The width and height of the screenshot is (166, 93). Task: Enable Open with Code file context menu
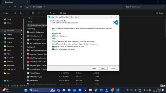pos(53,41)
